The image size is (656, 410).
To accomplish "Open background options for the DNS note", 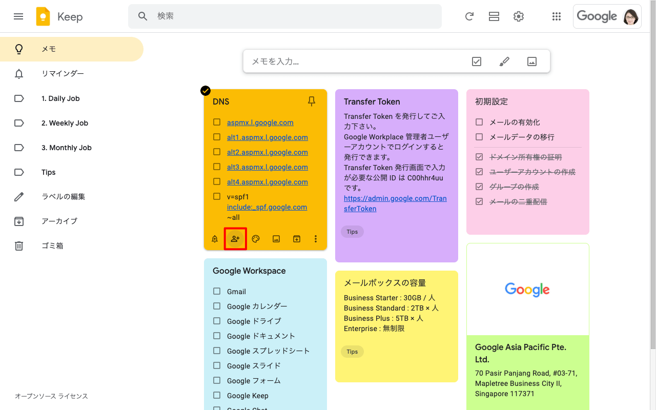I will (256, 239).
